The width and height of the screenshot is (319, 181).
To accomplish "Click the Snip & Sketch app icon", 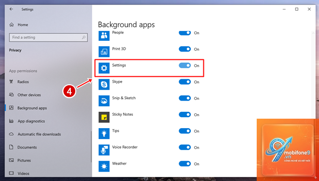I will [x=104, y=101].
